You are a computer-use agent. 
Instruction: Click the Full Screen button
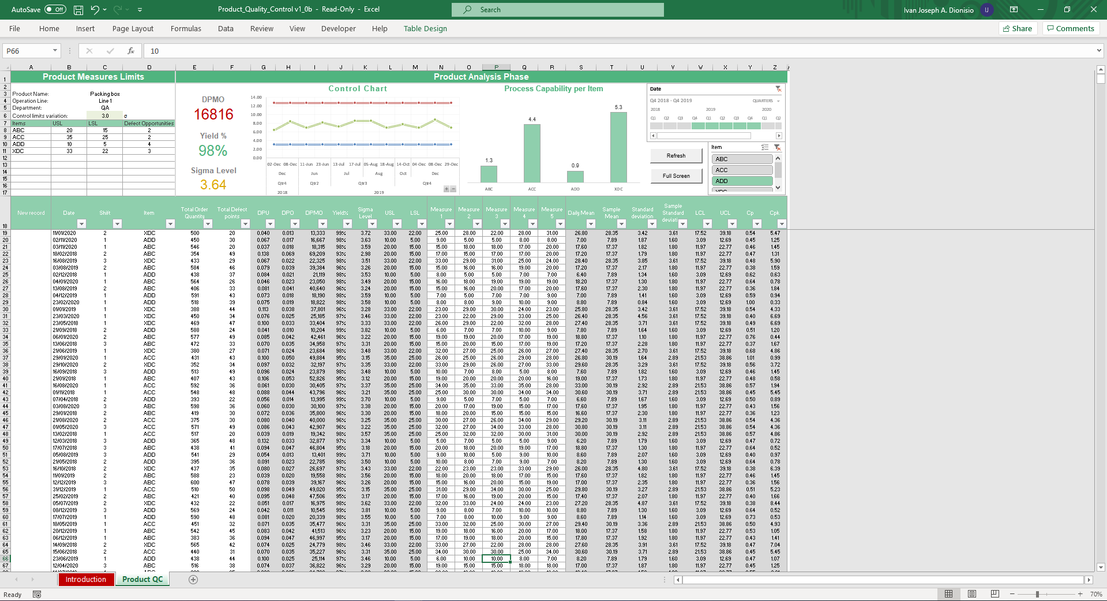pyautogui.click(x=676, y=176)
